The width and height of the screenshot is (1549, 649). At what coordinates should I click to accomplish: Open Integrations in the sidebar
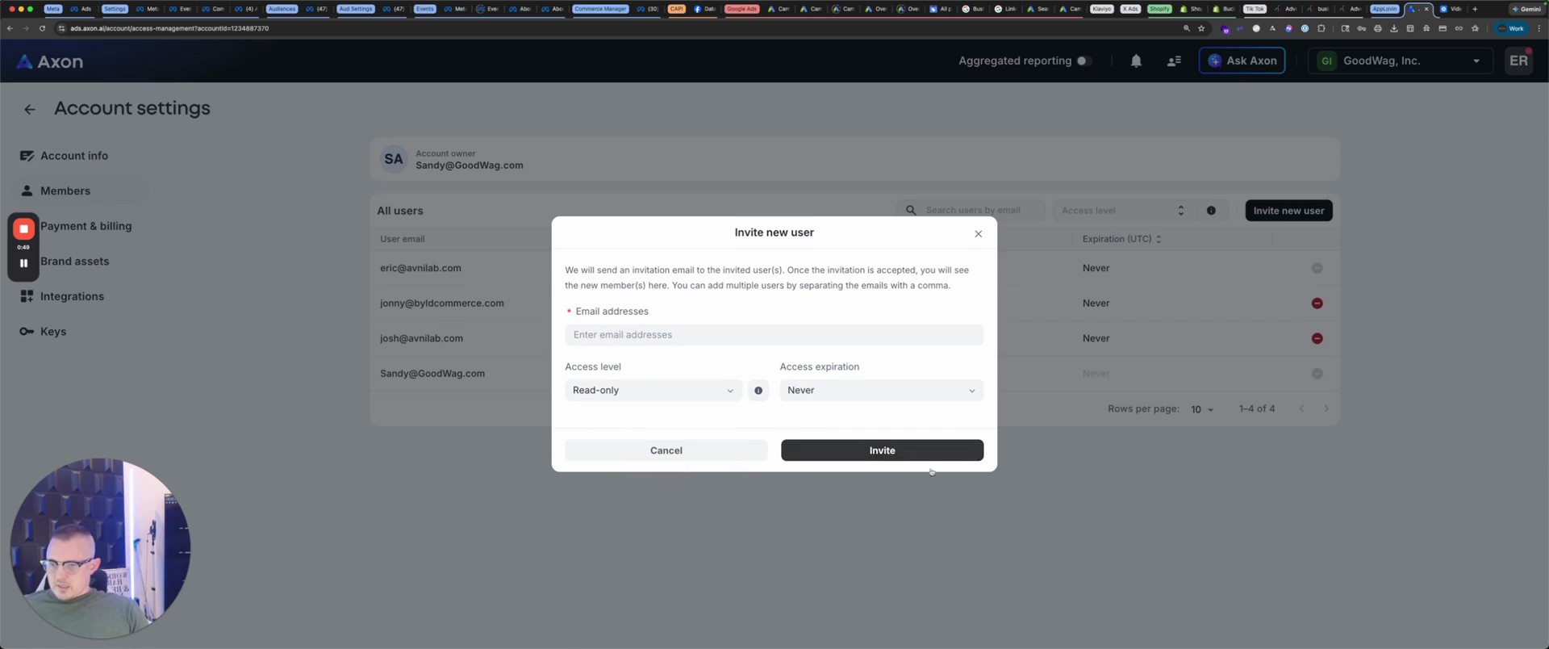[72, 296]
